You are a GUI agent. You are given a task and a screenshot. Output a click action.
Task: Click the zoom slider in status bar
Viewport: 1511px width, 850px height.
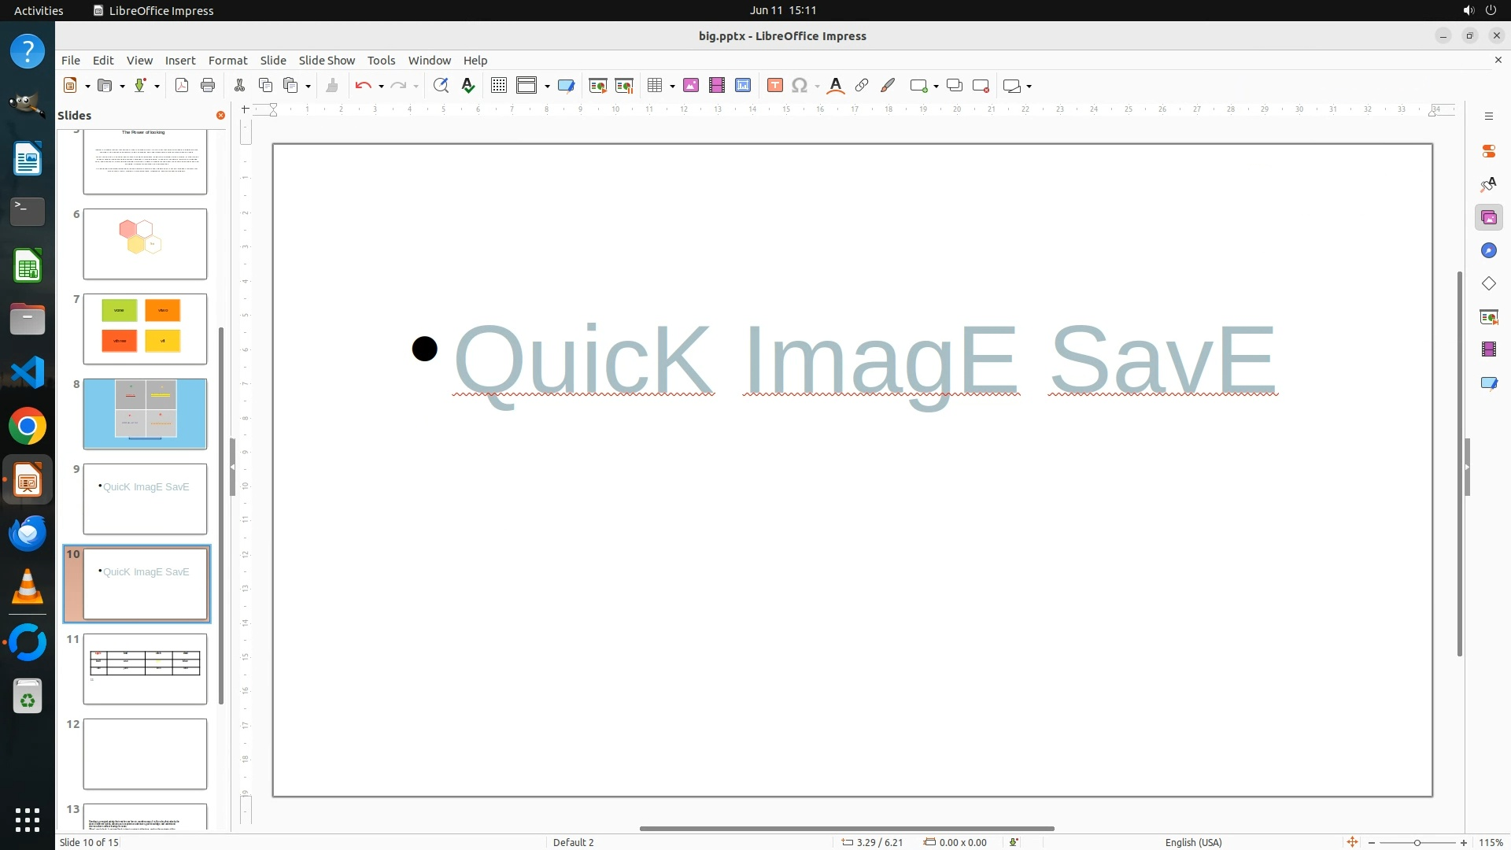click(1417, 842)
